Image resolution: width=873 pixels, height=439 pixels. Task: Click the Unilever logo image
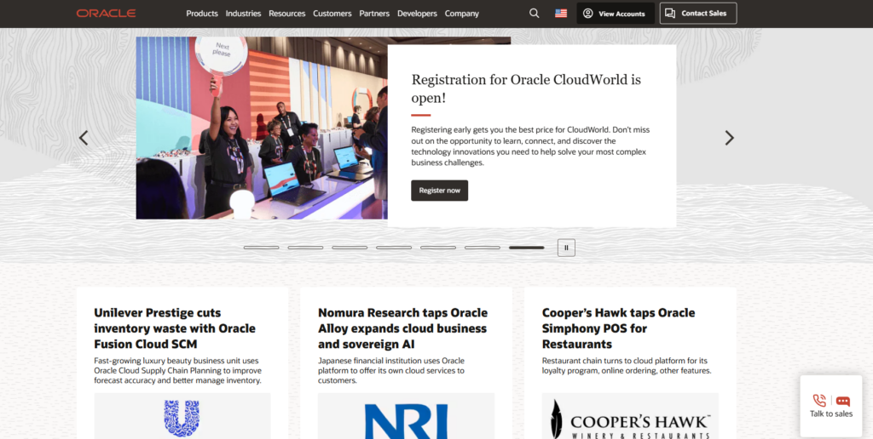pos(182,418)
